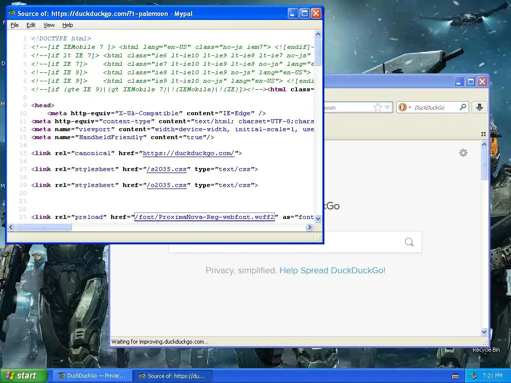Click the source viewer vertical scrollbar thumb
The height and width of the screenshot is (383, 511).
click(x=318, y=51)
